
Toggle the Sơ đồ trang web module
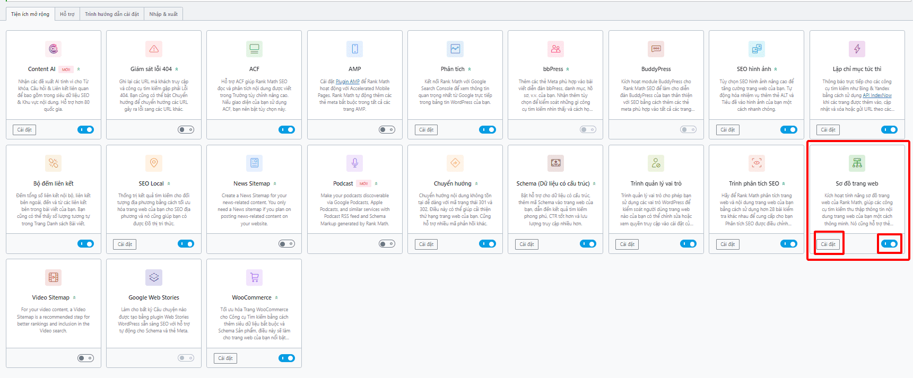tap(889, 244)
